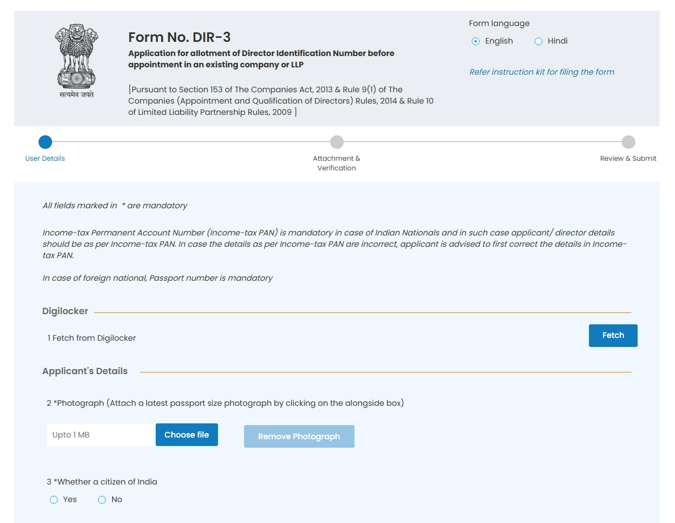Screen dimensions: 675x523
Task: Click the national emblem logo
Action: click(76, 61)
